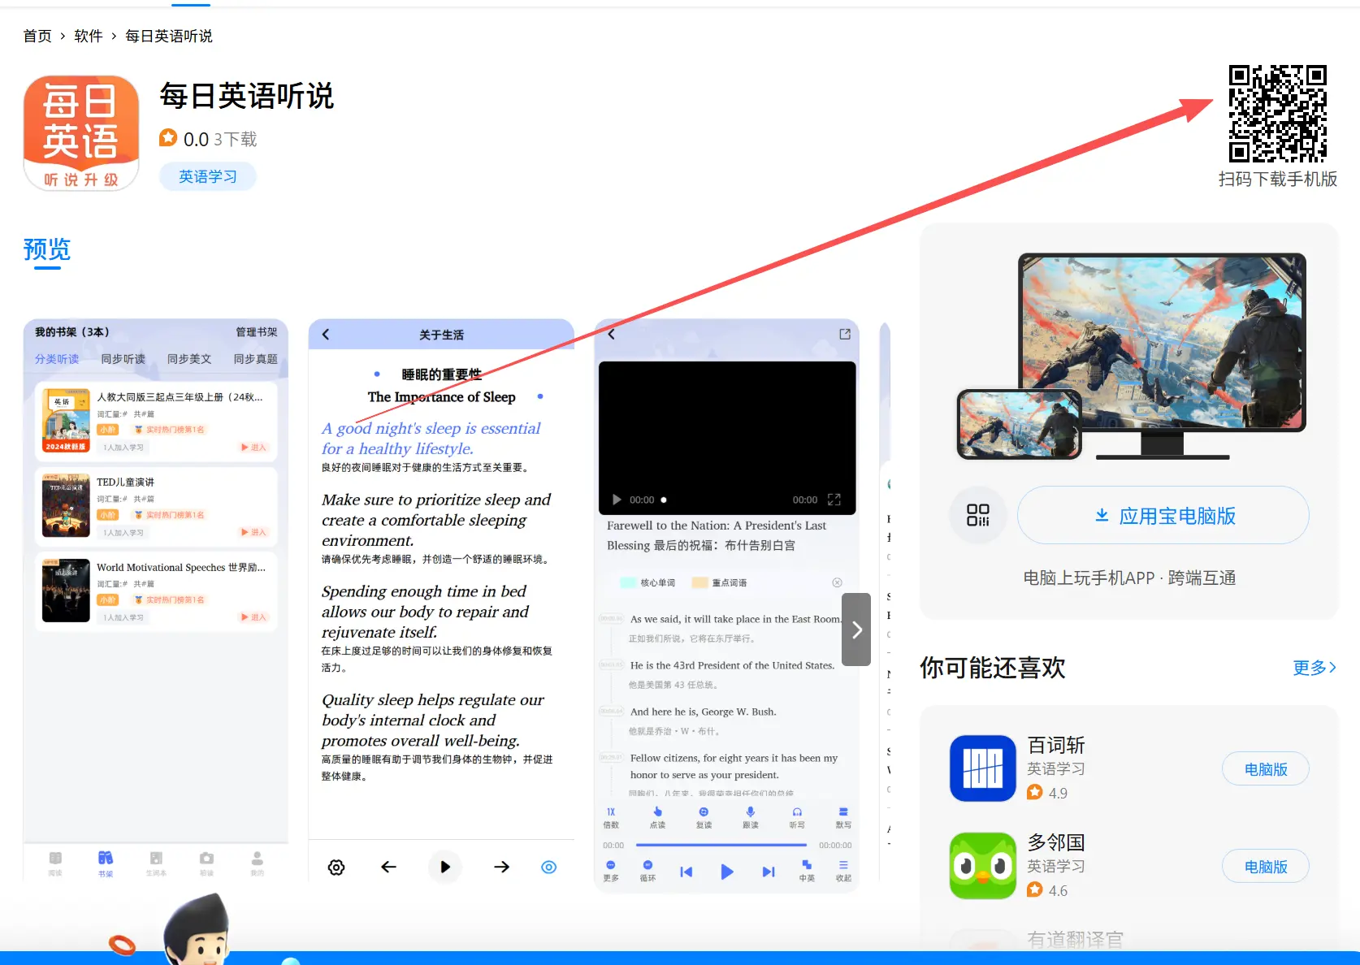
Task: Toggle 循环 loop playback mode
Action: pyautogui.click(x=648, y=868)
